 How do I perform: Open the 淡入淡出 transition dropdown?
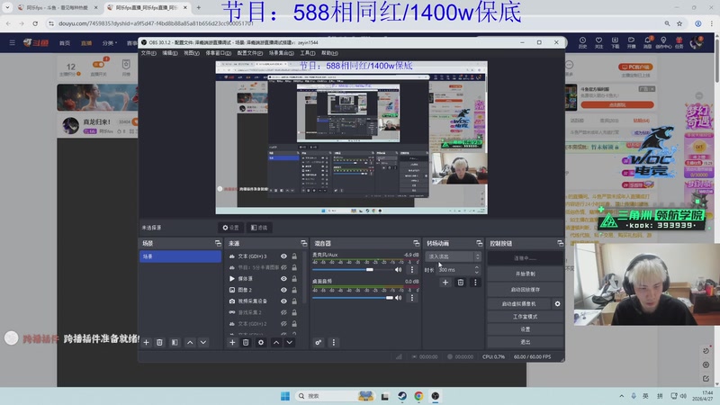453,256
